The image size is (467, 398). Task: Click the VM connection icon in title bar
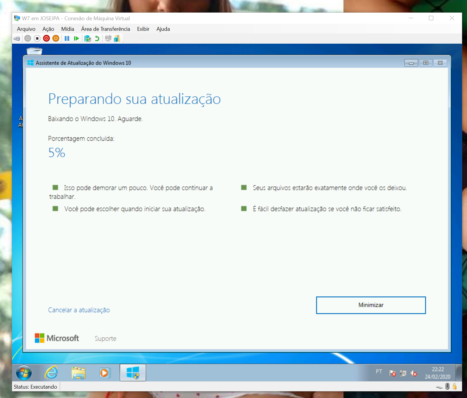(x=17, y=18)
